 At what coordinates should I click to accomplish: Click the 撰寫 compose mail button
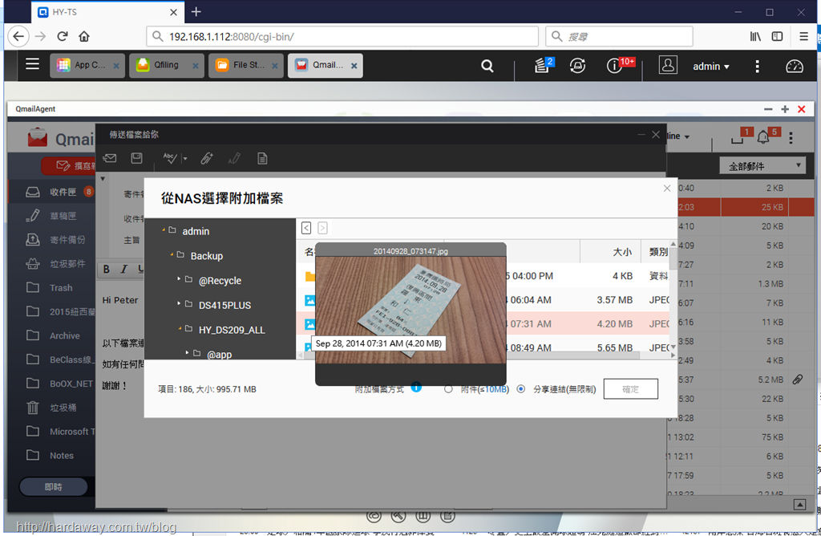(69, 166)
